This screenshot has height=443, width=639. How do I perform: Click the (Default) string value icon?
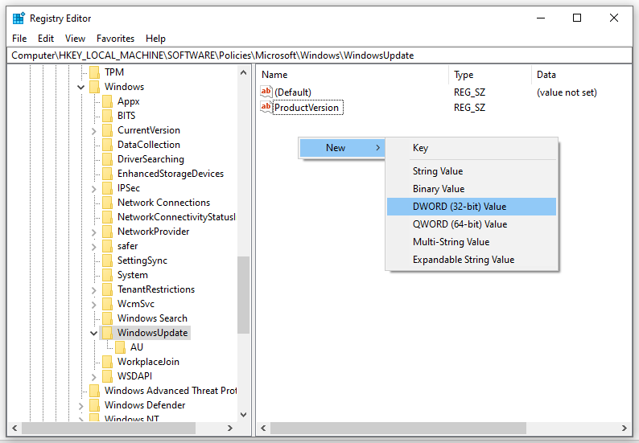click(266, 92)
